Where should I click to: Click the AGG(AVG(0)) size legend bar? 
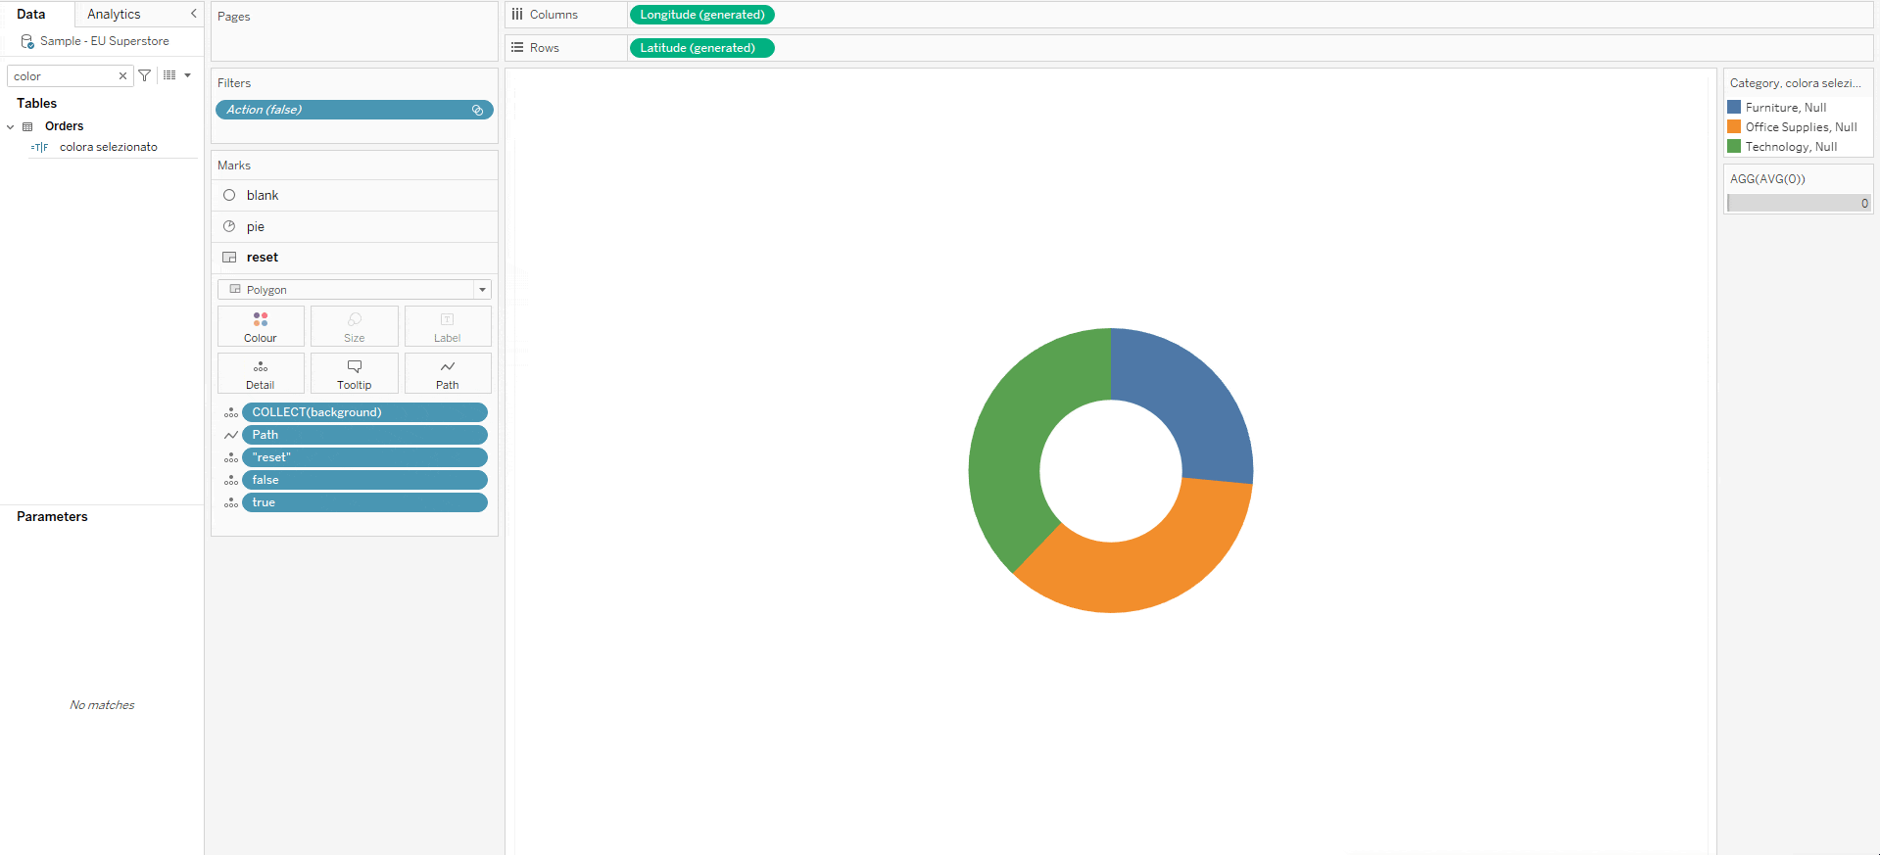[1799, 203]
